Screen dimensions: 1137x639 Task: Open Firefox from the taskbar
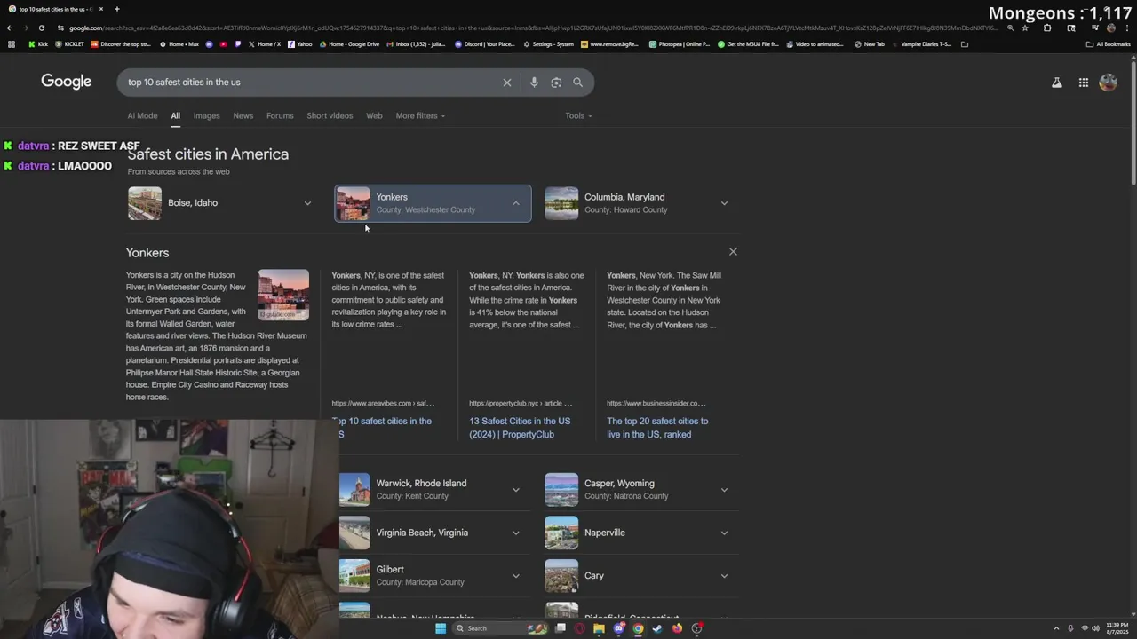(x=677, y=628)
